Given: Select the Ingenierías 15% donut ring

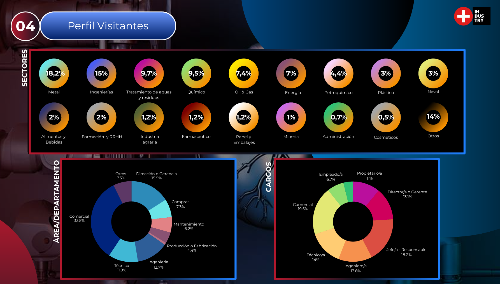Looking at the screenshot, I should [x=101, y=73].
